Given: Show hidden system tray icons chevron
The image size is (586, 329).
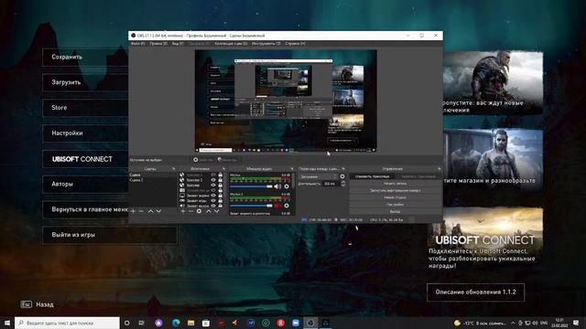Looking at the screenshot, I should (x=513, y=323).
